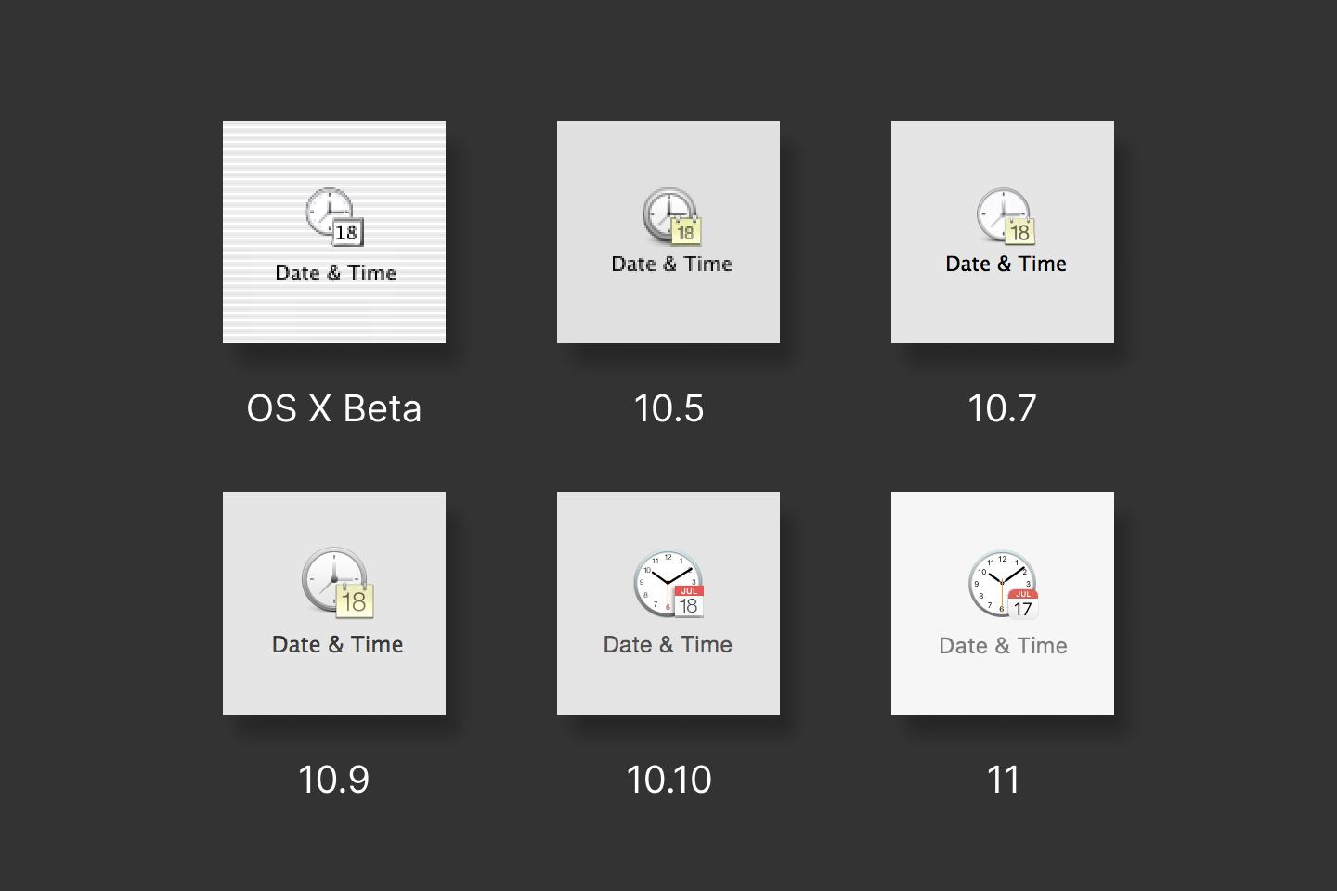Click the red JUL 18 calendar badge

click(x=689, y=601)
